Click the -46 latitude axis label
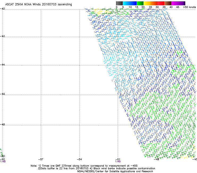This screenshot has width=197, height=173. (2, 94)
